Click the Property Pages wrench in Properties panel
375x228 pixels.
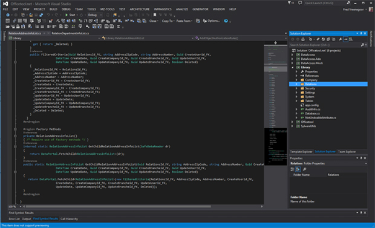[304, 169]
